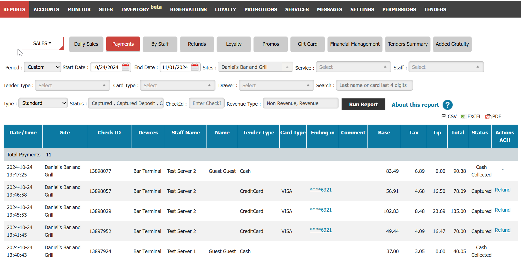Open the Start Date calendar picker icon
Viewport: 521px width, 259px height.
126,67
